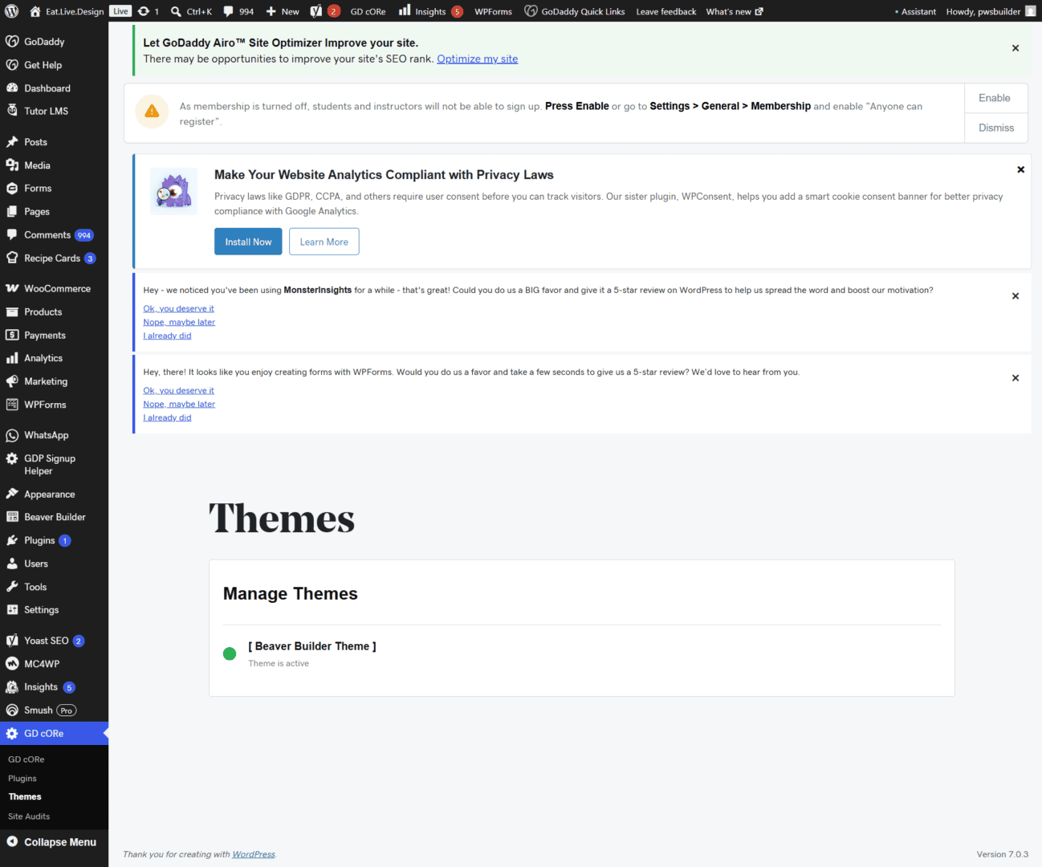Open the Pages menu item

tap(54, 212)
